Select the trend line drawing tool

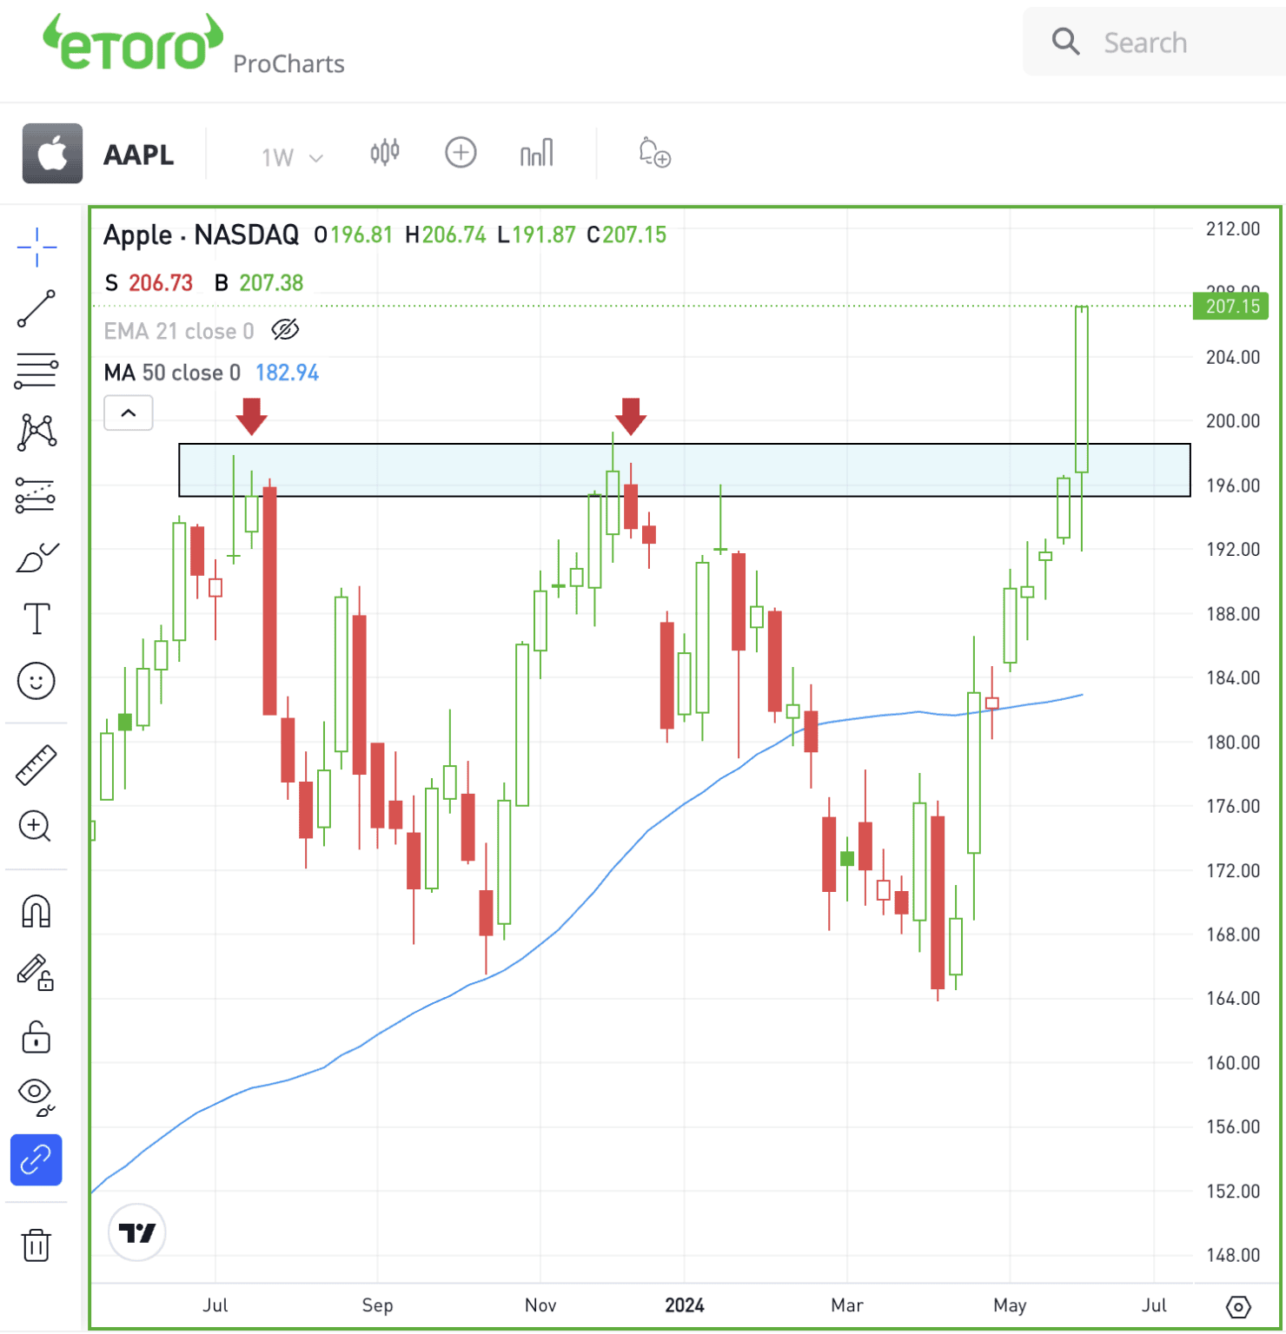(36, 309)
